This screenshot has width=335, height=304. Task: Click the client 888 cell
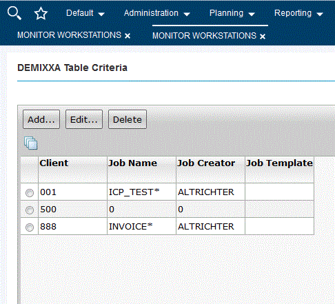click(72, 226)
